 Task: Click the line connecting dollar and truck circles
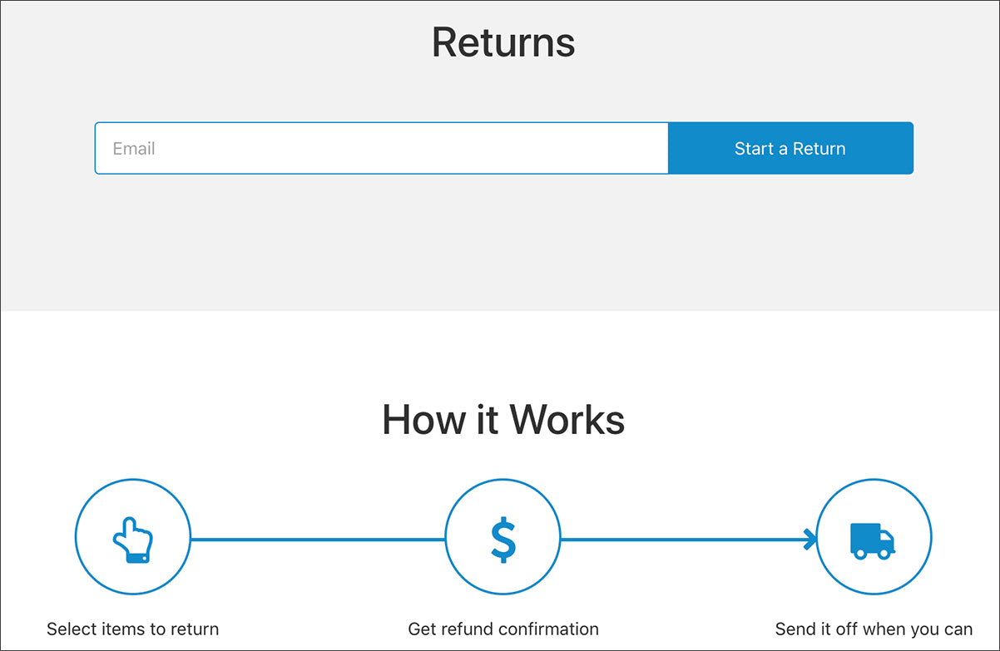[x=682, y=540]
